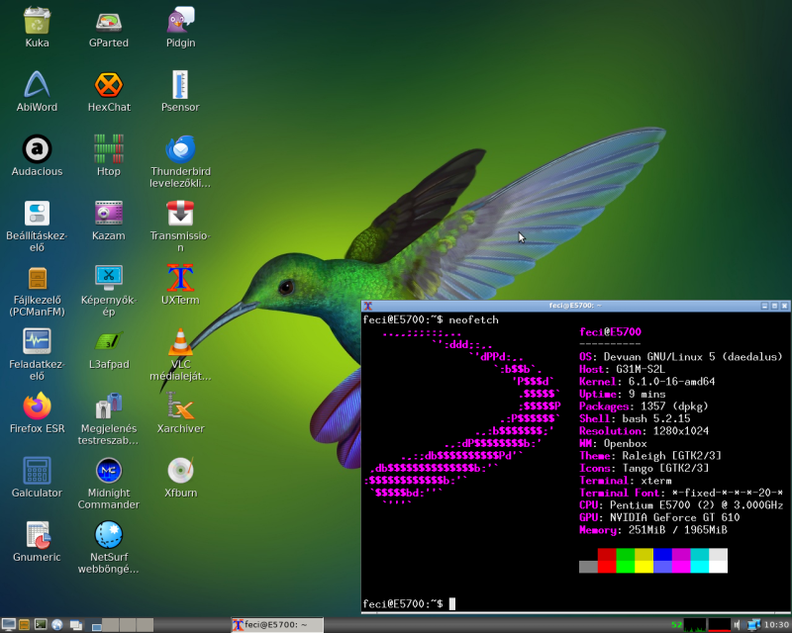Select the feci@E5700 taskbar window button
This screenshot has height=633, width=792.
pyautogui.click(x=277, y=625)
